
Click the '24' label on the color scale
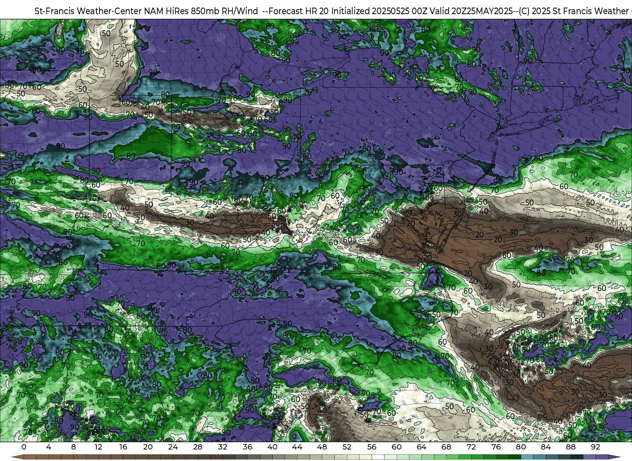(173, 447)
